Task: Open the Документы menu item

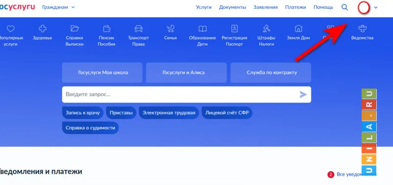Action: click(x=232, y=7)
